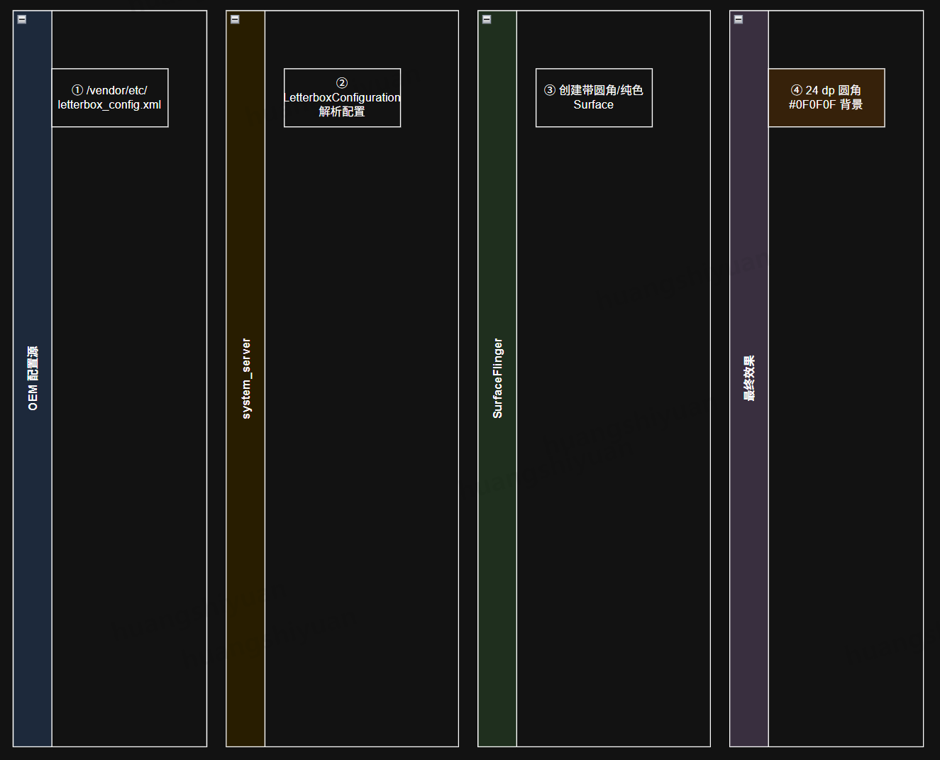Collapse the system_server swimlane
This screenshot has width=940, height=760.
(x=235, y=19)
